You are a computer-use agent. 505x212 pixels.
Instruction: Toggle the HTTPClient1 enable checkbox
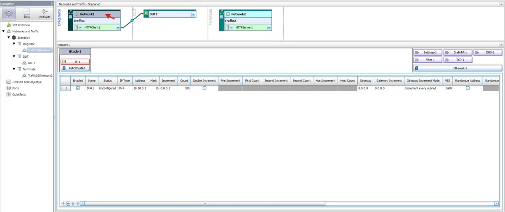[80, 27]
